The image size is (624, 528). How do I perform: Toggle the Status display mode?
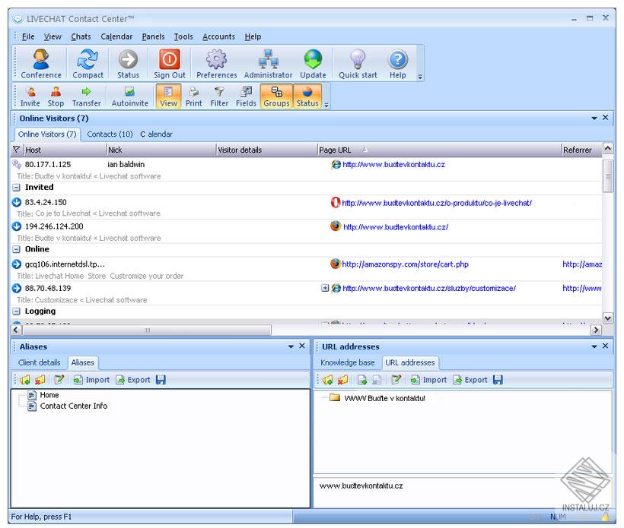point(307,96)
